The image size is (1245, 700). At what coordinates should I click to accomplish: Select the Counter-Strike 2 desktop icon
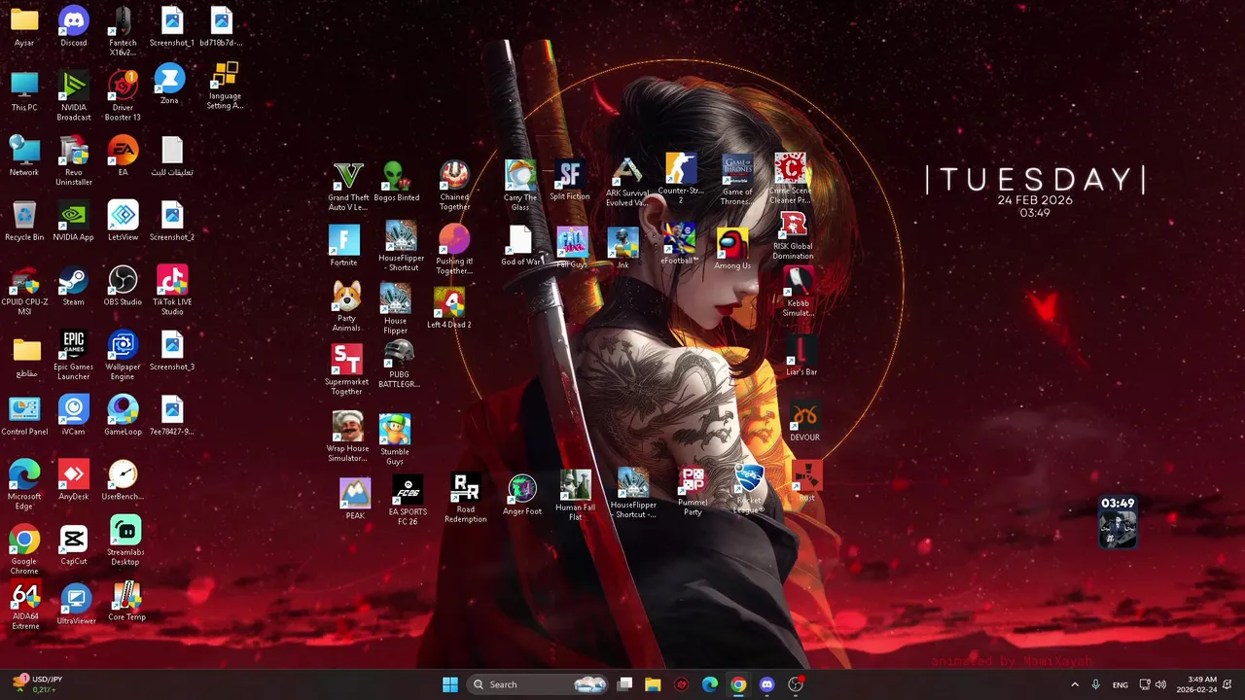(680, 177)
